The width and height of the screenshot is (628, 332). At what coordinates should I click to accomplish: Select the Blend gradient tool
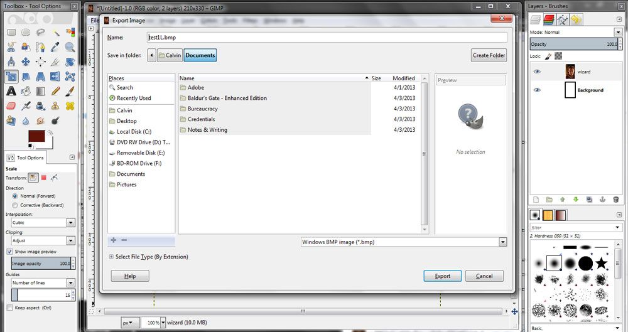pos(40,91)
